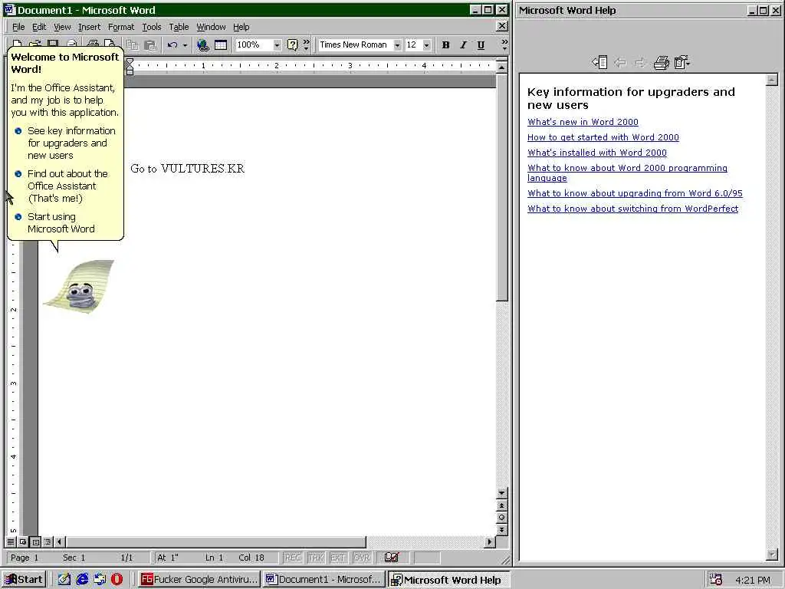785x589 pixels.
Task: Switch to Print Layout view button
Action: point(35,541)
